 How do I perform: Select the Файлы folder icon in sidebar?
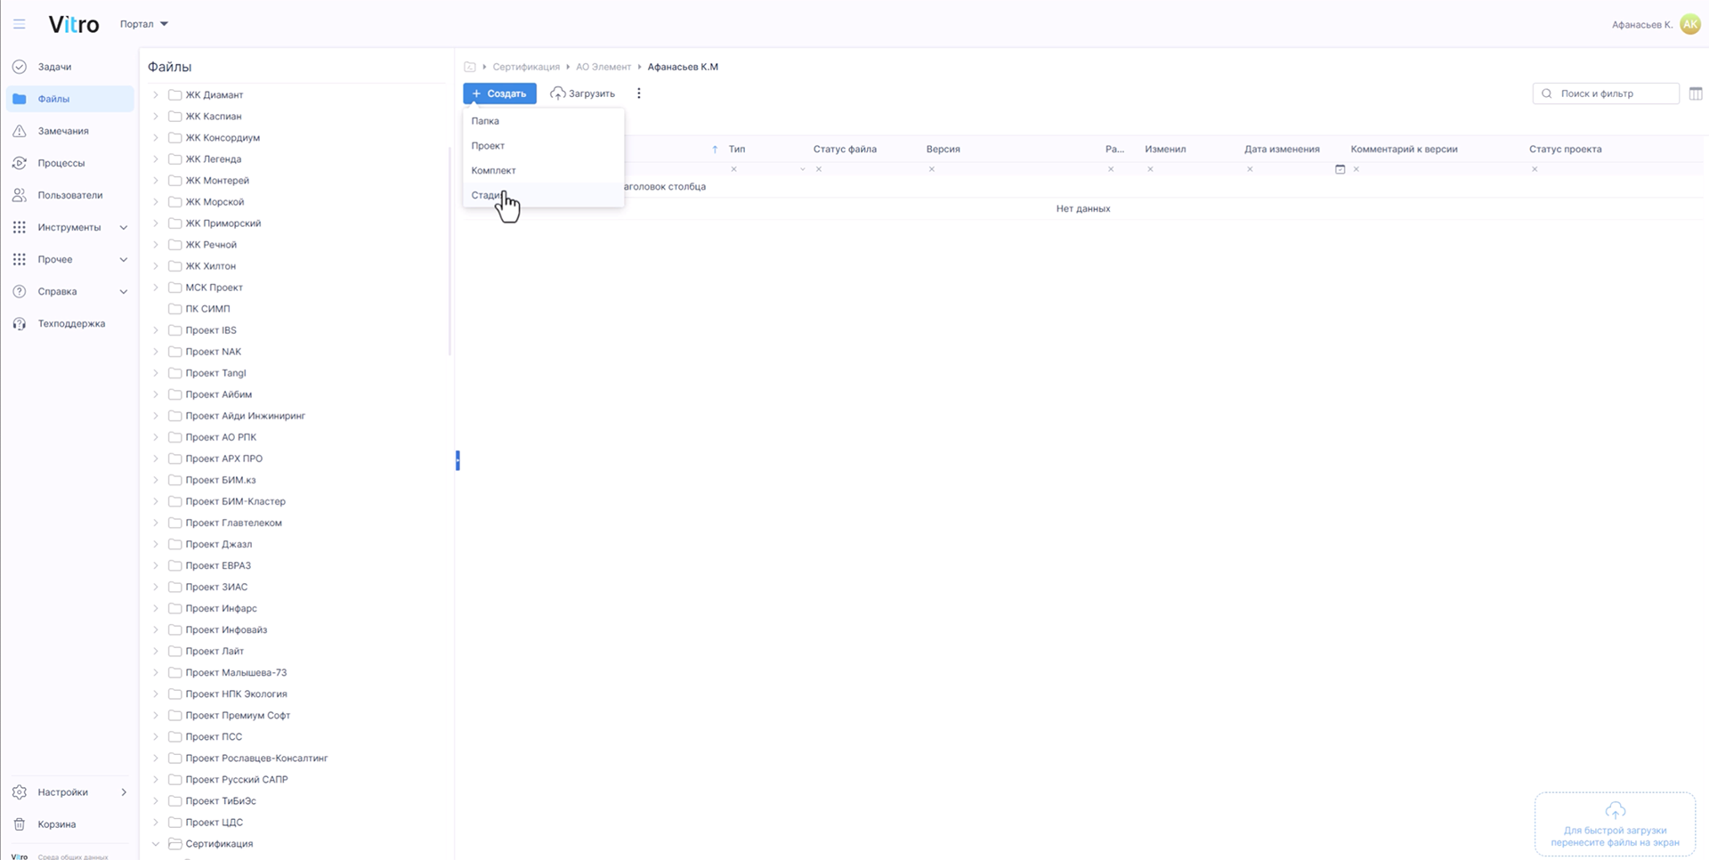coord(20,99)
